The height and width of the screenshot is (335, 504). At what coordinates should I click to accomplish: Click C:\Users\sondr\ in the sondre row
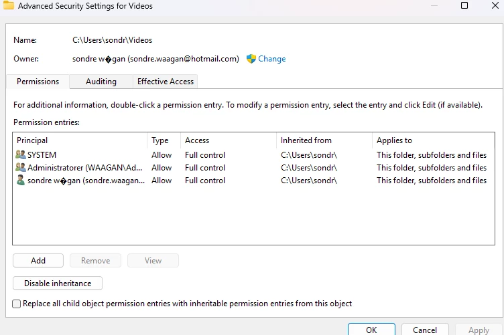pos(308,181)
